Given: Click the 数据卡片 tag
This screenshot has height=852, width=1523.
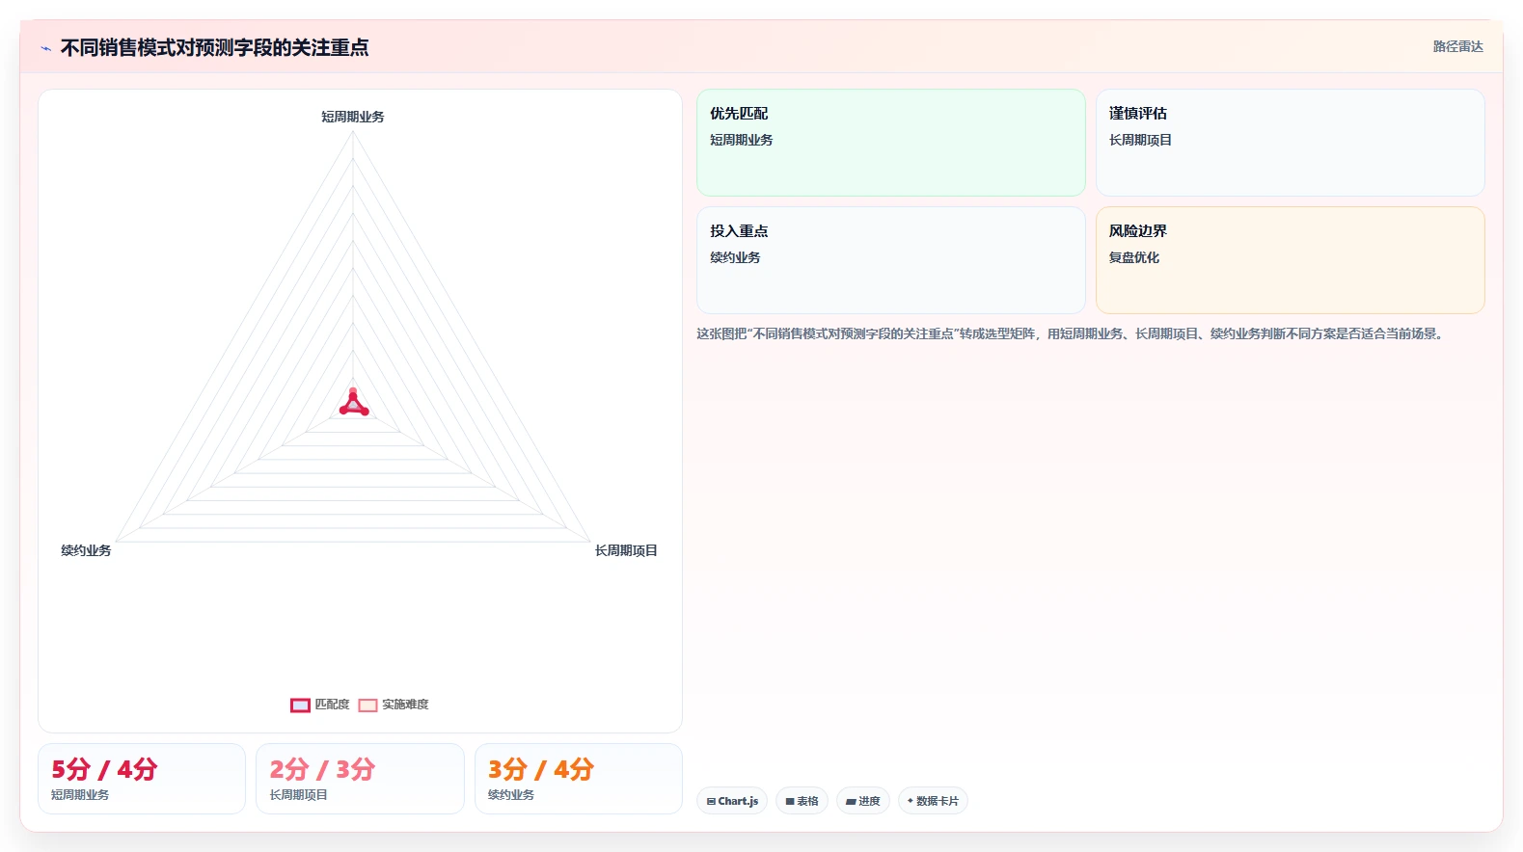Looking at the screenshot, I should click(x=933, y=801).
